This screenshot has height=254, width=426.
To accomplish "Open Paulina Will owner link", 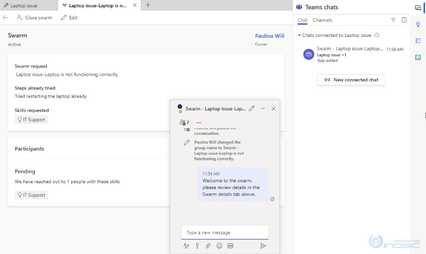I will 269,36.
